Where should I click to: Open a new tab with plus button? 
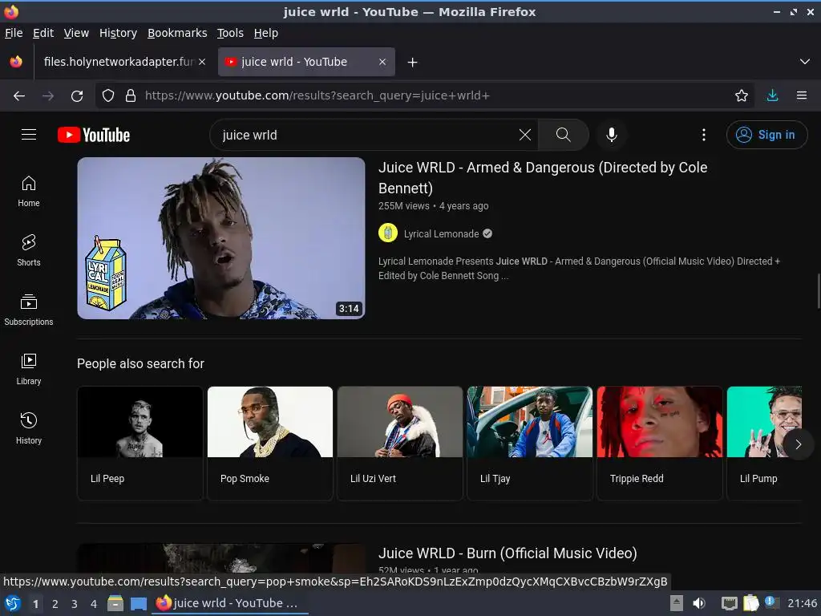point(412,63)
